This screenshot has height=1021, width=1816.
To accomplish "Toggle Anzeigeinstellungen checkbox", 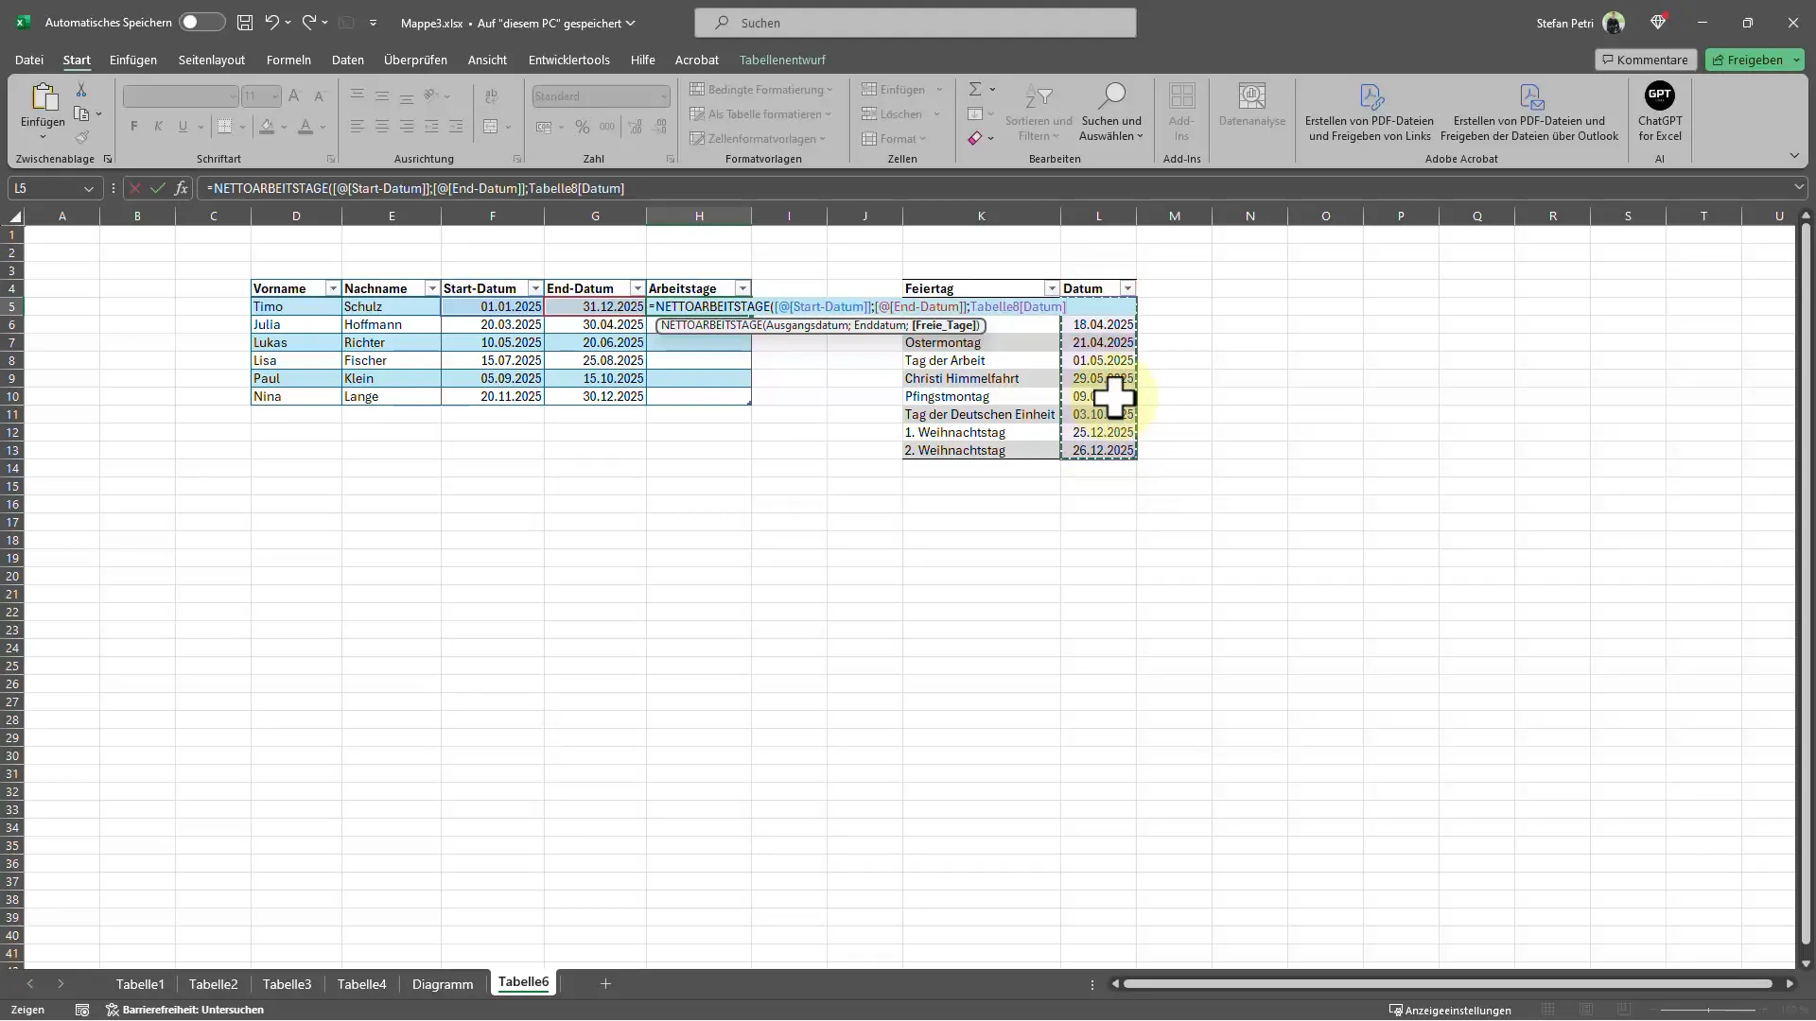I will coord(1449,1009).
